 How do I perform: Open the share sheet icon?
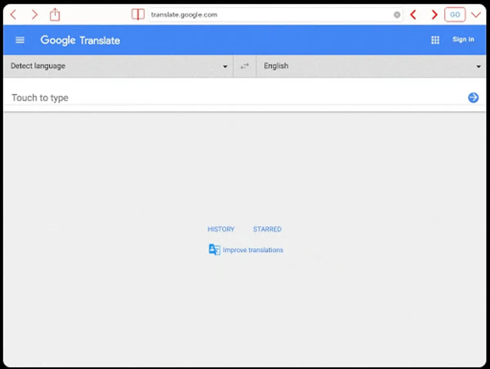click(x=55, y=14)
